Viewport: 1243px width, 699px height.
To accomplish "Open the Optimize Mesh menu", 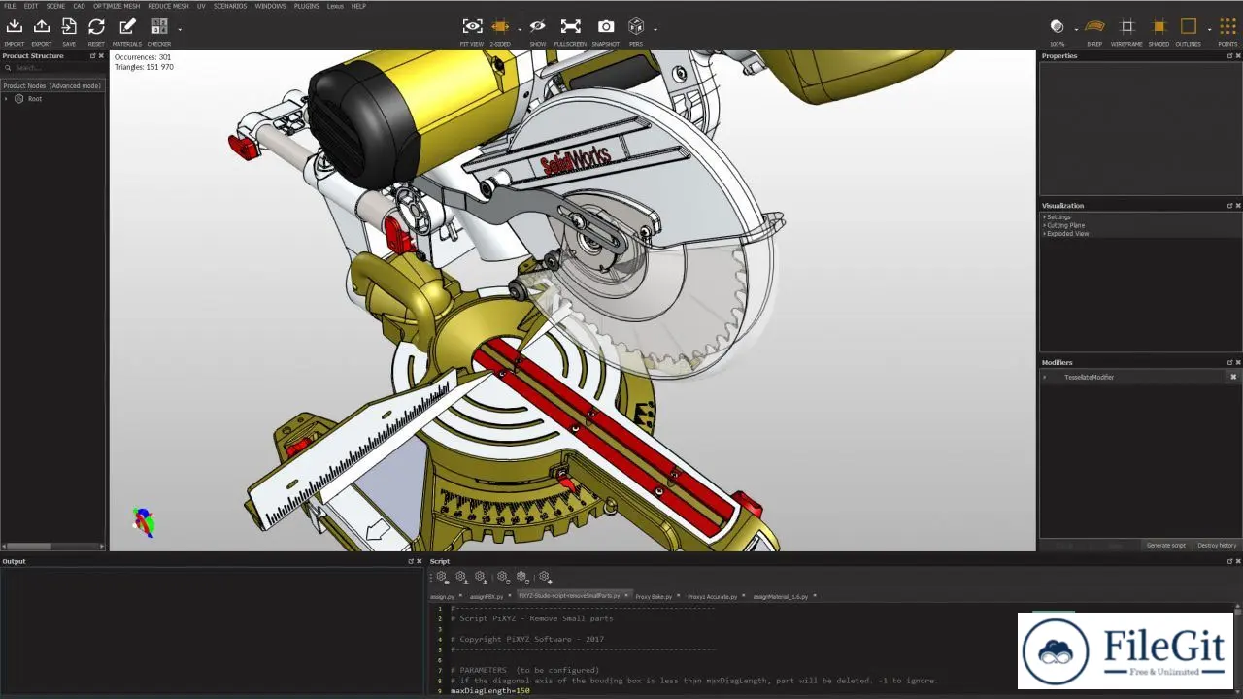I will coord(117,6).
